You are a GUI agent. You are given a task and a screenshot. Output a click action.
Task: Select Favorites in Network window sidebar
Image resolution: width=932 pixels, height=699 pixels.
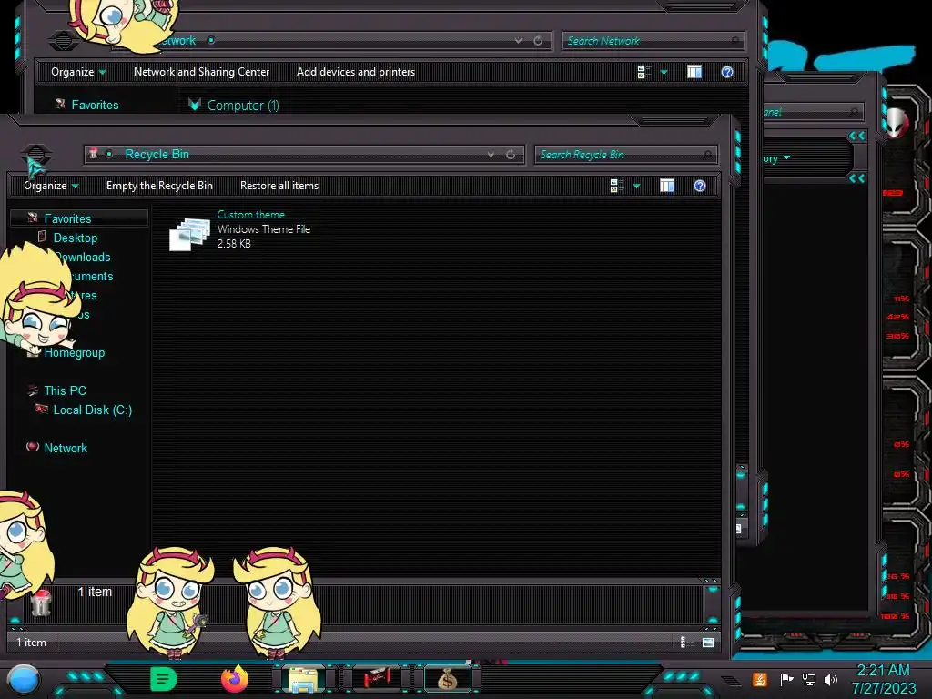click(95, 105)
